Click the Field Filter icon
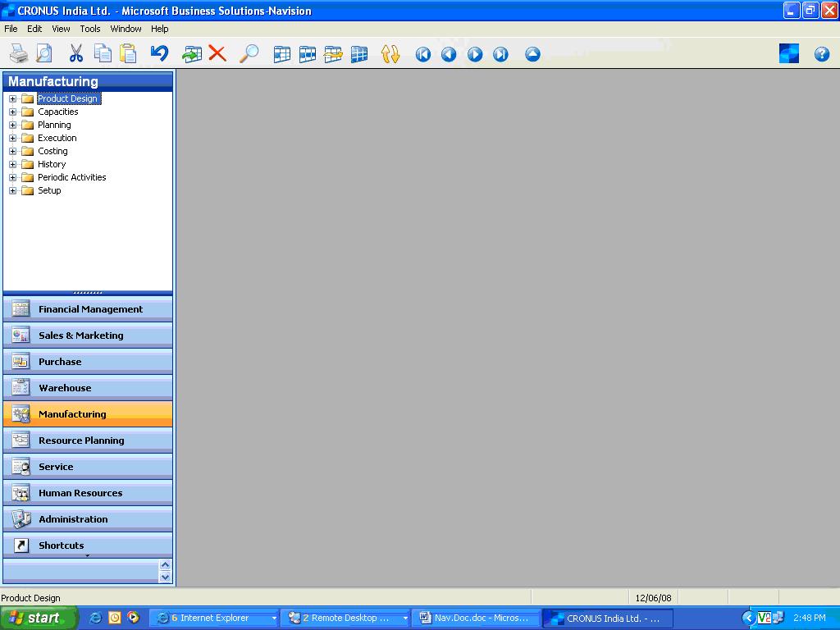This screenshot has width=840, height=630. click(282, 54)
